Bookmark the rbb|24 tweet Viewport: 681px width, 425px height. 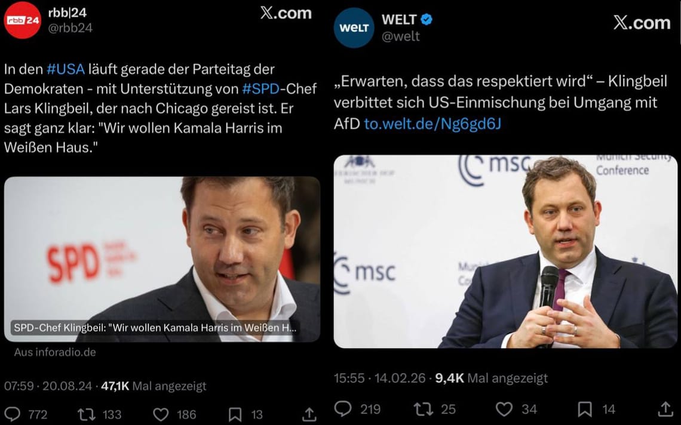pyautogui.click(x=235, y=414)
